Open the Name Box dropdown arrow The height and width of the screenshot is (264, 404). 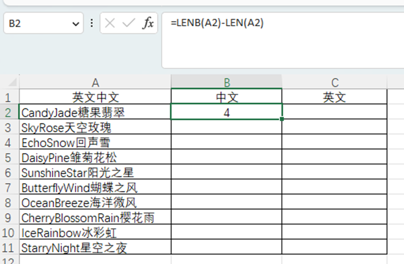(x=76, y=24)
